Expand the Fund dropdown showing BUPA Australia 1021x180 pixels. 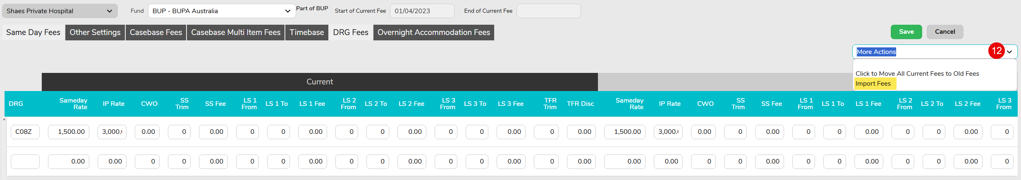click(222, 11)
